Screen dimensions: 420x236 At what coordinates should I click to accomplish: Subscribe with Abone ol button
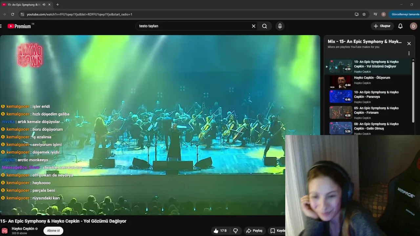click(x=53, y=230)
